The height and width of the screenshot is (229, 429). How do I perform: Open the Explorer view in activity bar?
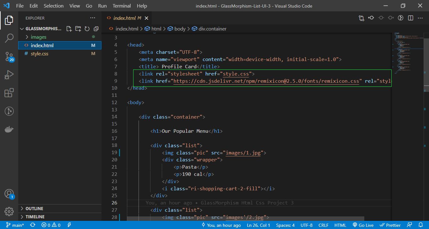[x=9, y=20]
